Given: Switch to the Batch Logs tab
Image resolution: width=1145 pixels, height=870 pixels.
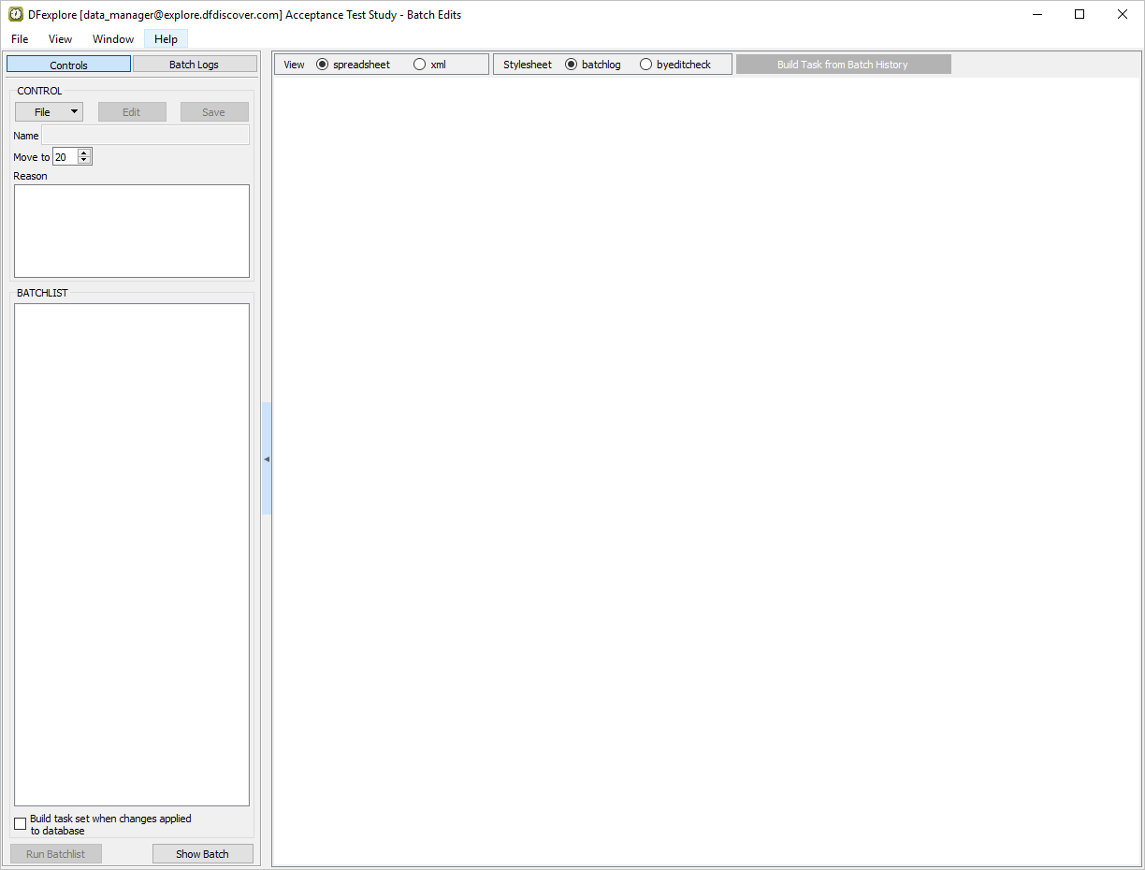Looking at the screenshot, I should coord(195,65).
